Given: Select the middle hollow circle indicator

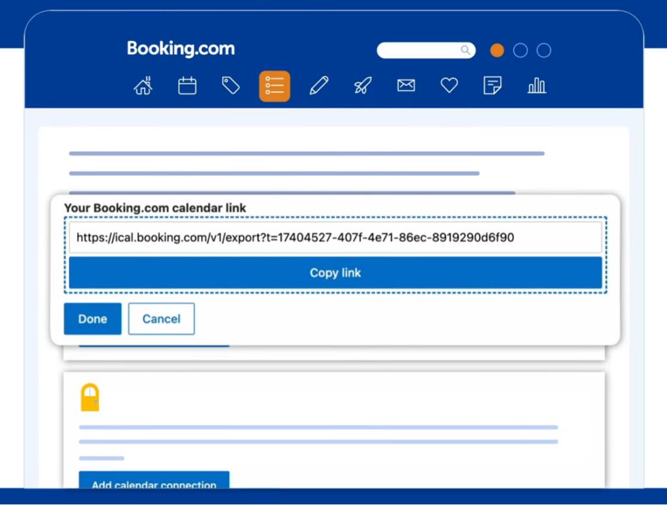Looking at the screenshot, I should 520,50.
